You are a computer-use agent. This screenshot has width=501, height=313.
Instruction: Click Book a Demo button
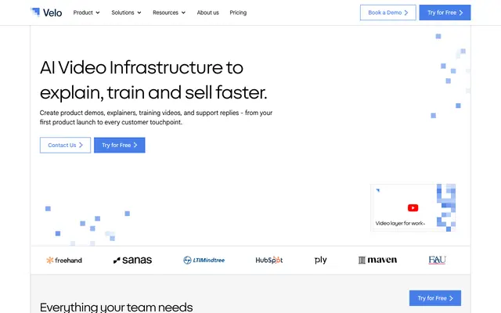pyautogui.click(x=388, y=13)
